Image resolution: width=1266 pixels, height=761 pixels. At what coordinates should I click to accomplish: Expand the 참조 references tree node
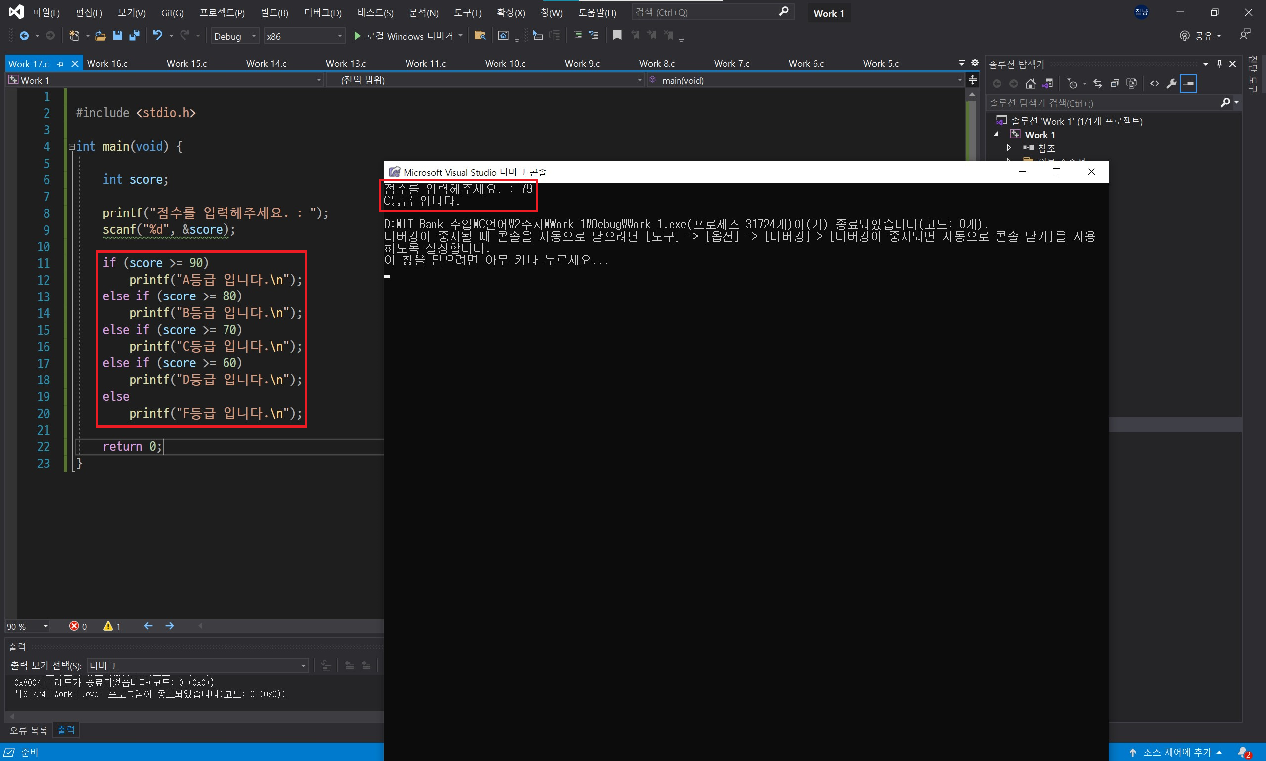(x=1009, y=148)
